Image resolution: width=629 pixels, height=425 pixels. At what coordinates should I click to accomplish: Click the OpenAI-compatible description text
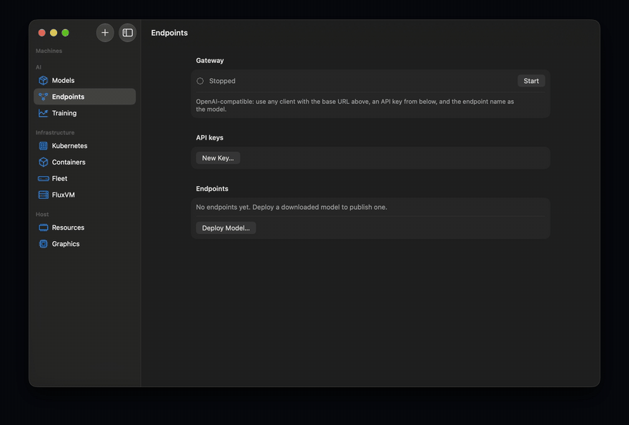(355, 105)
